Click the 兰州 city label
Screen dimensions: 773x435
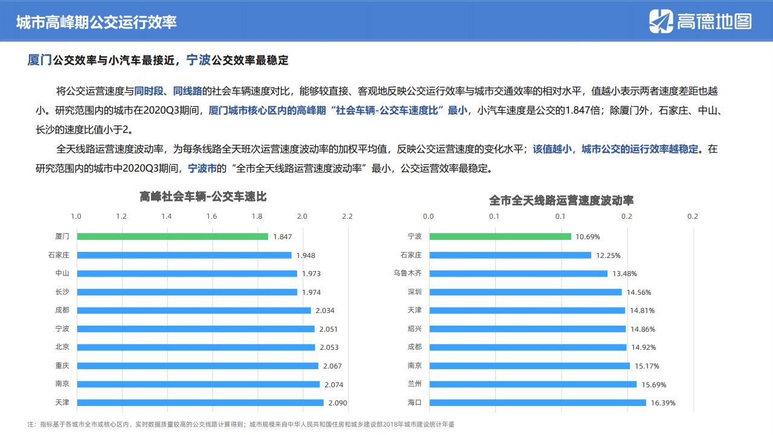(415, 384)
